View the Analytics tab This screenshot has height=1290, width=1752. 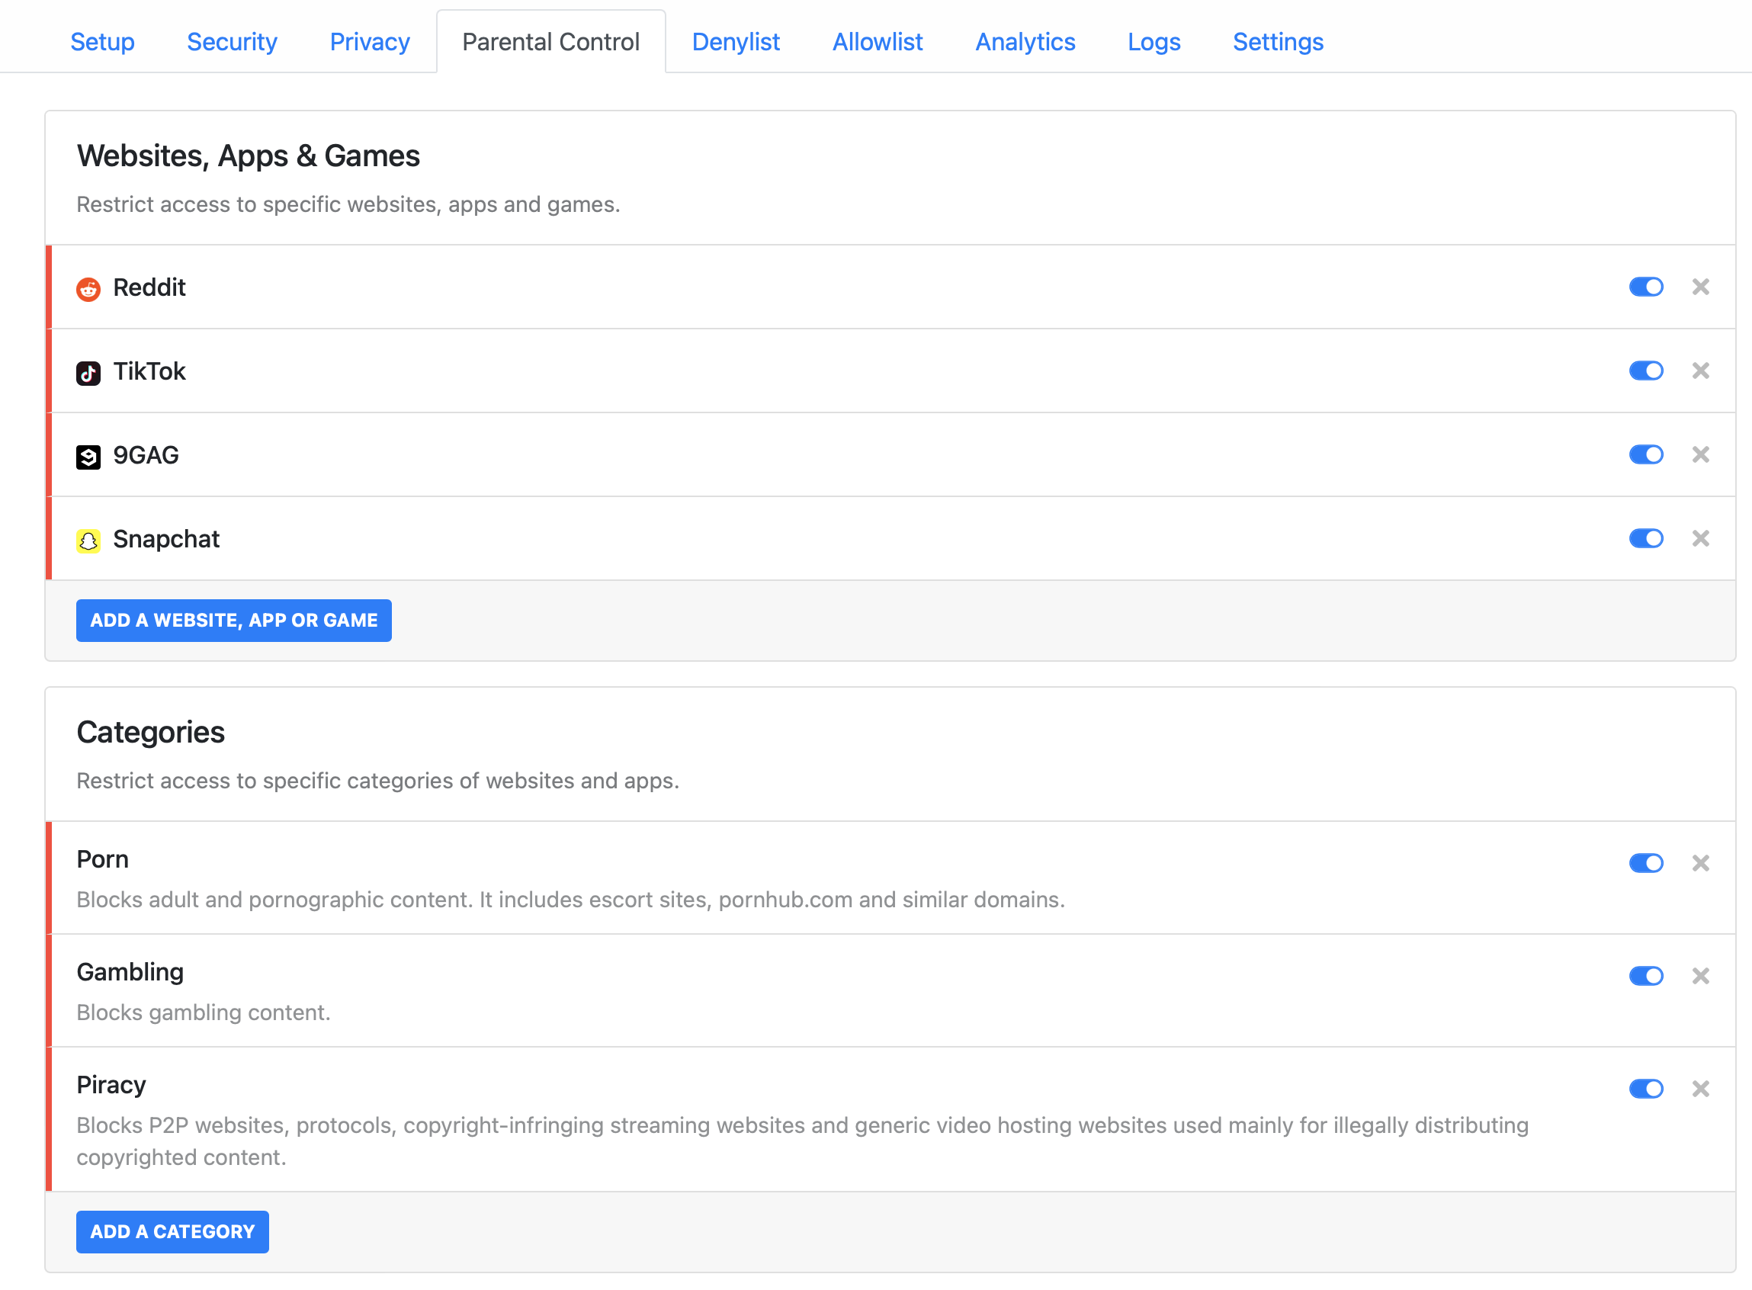tap(1025, 41)
